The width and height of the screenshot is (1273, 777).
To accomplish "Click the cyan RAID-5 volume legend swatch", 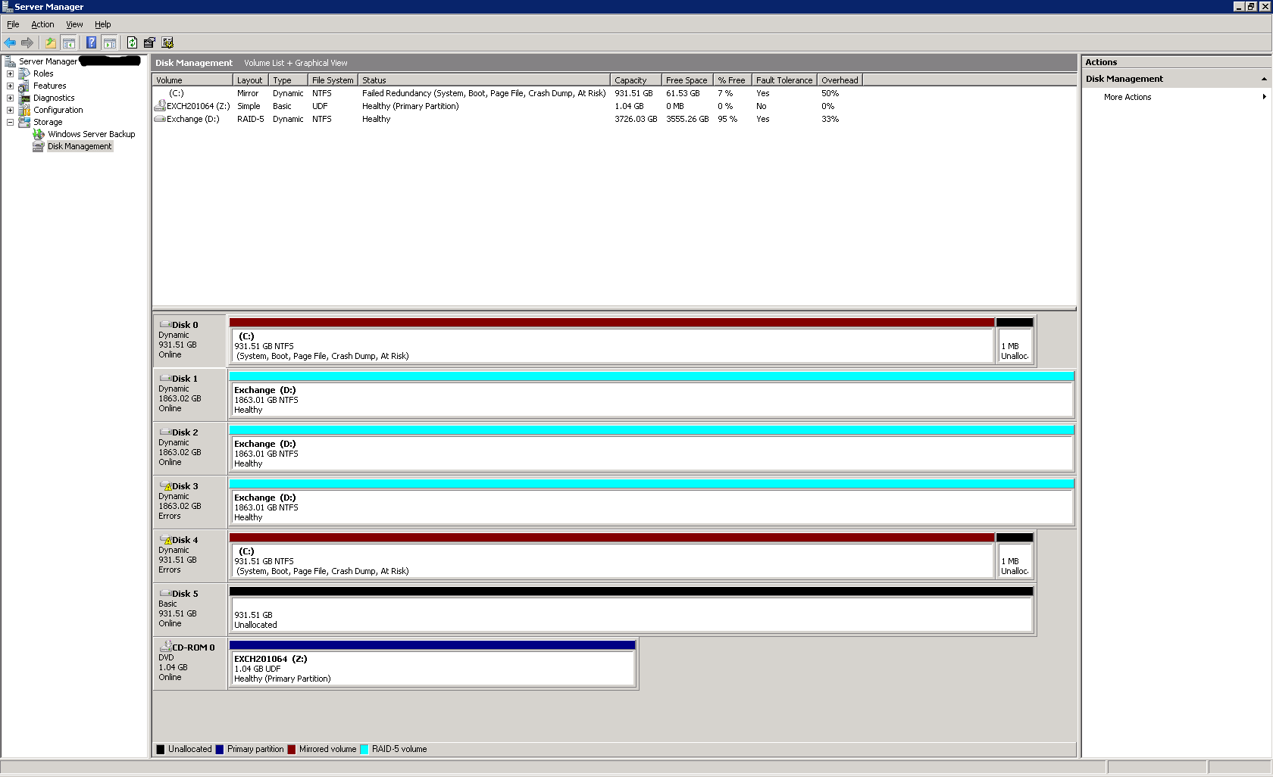I will pos(364,749).
